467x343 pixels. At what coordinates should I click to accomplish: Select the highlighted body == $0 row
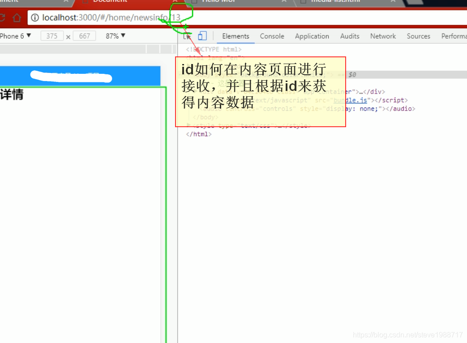coord(322,75)
